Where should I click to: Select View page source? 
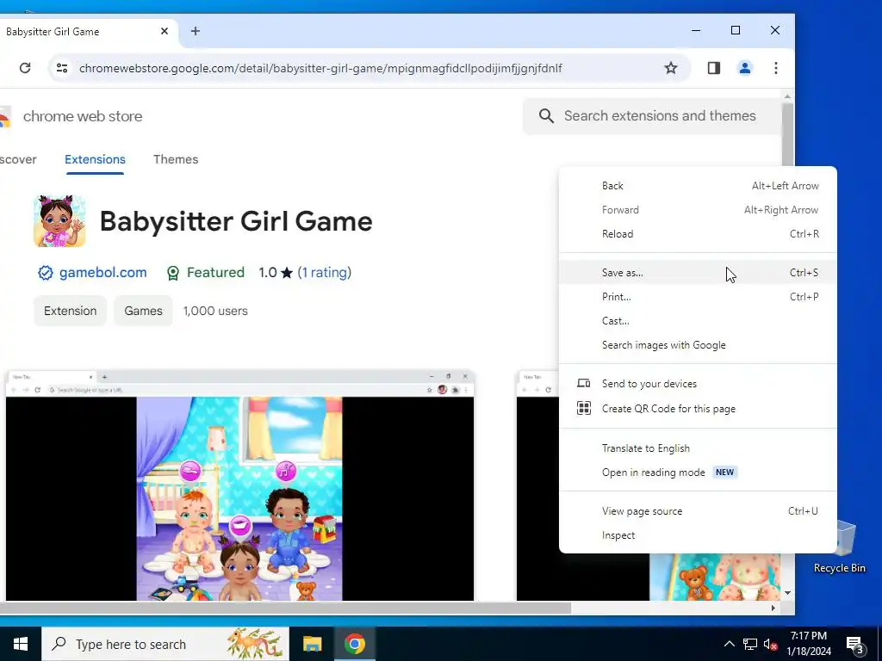click(698, 511)
